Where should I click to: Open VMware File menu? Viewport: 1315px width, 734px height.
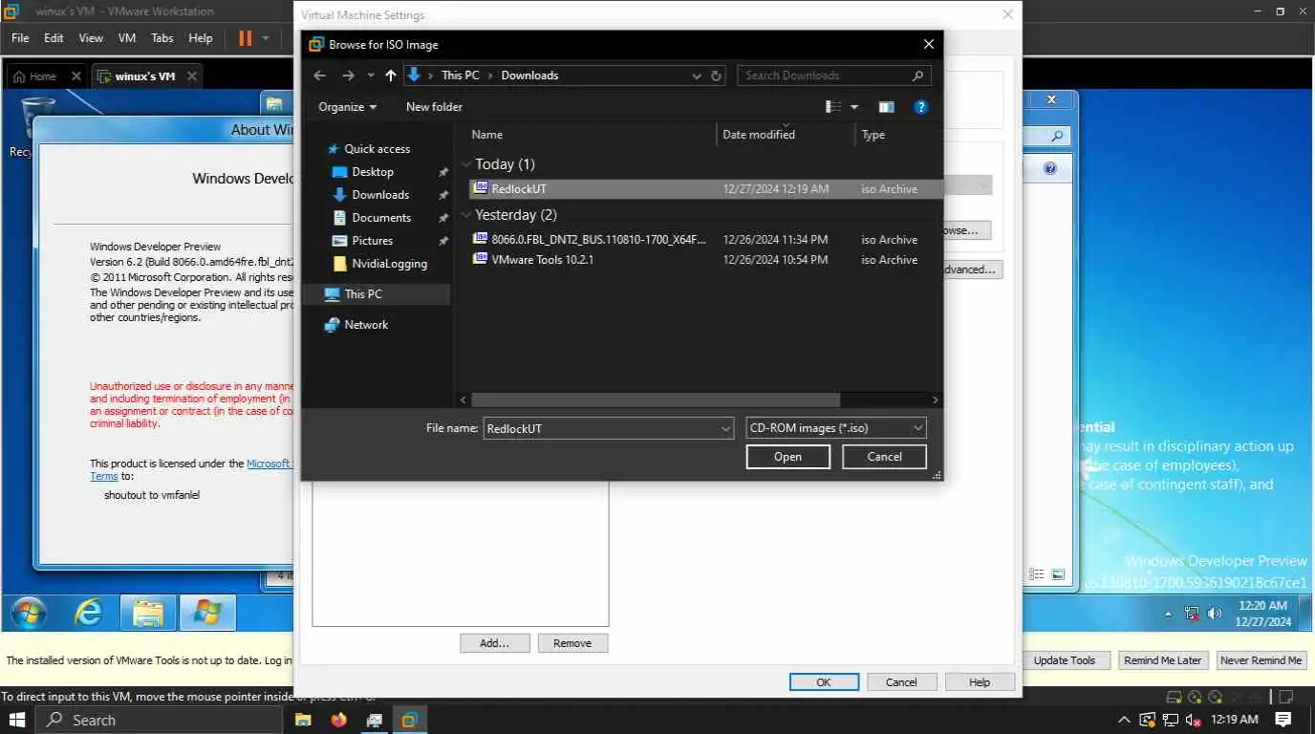tap(20, 38)
